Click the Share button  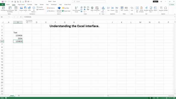click(x=172, y=4)
